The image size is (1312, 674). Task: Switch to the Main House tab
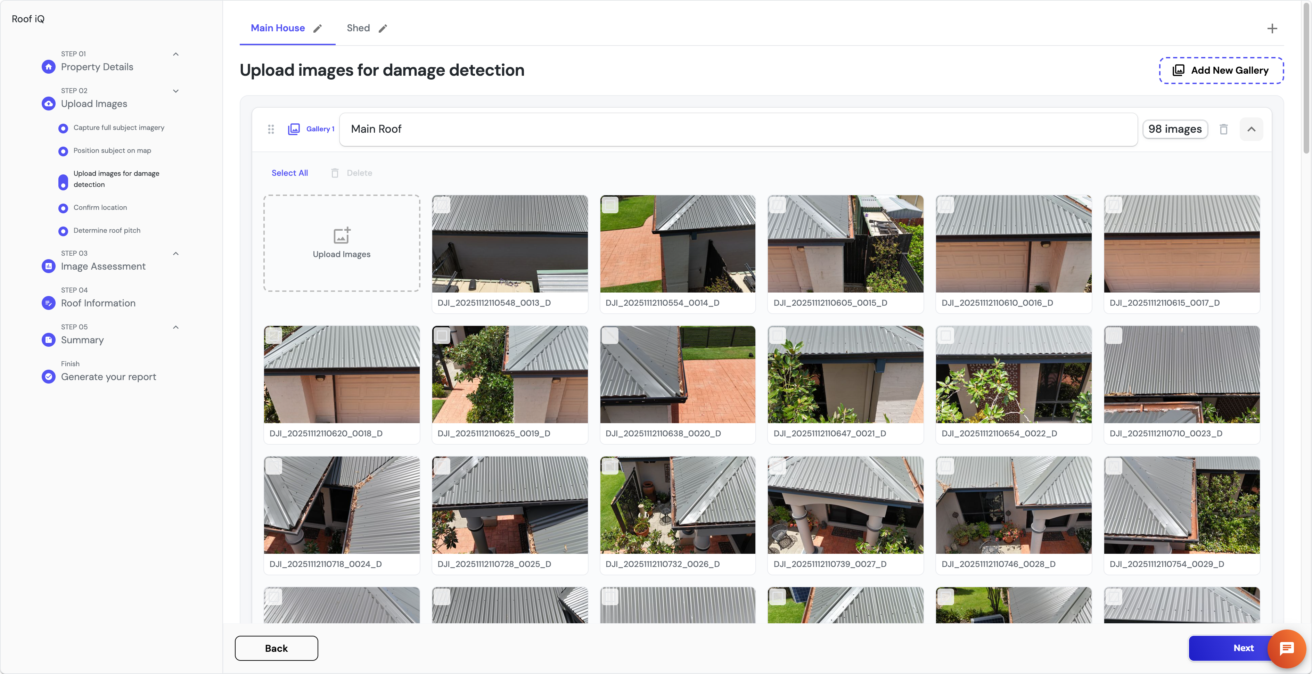click(x=278, y=28)
